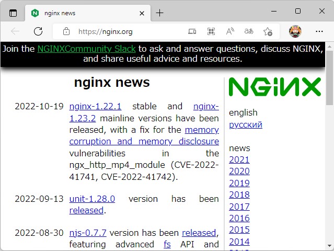Image resolution: width=334 pixels, height=251 pixels.
Task: Click the 2022-09-13 date text
Action: (x=39, y=199)
